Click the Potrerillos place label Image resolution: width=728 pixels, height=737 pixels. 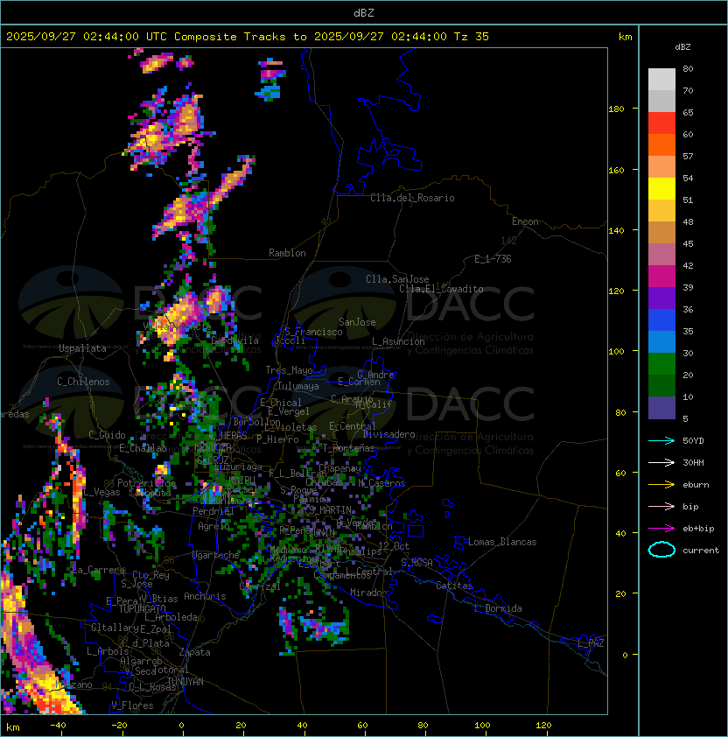tap(146, 483)
